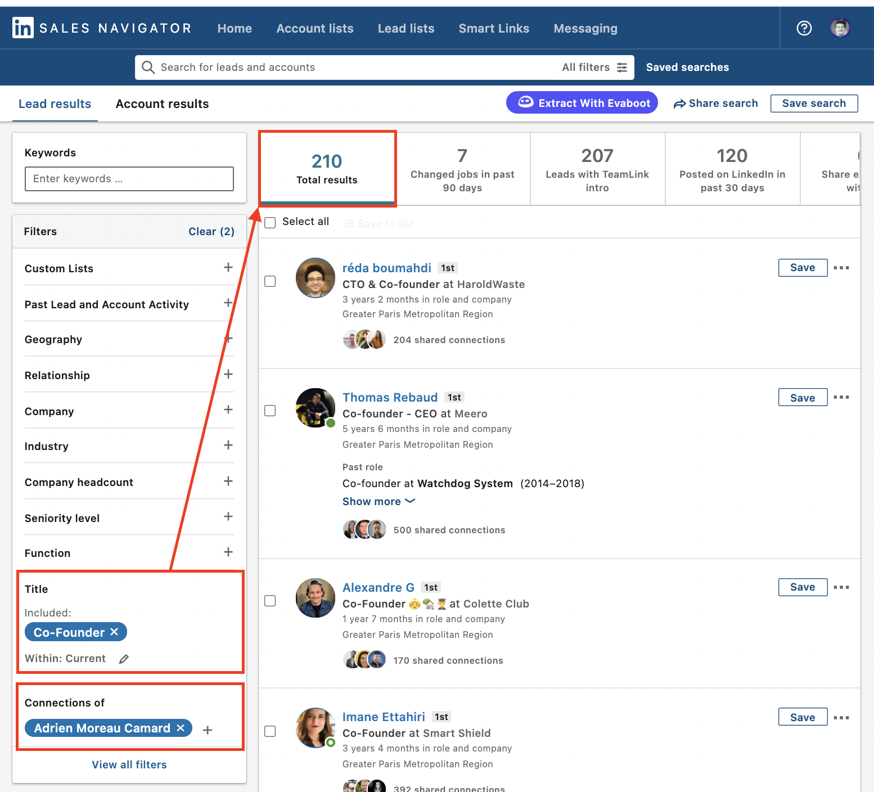Image resolution: width=874 pixels, height=792 pixels.
Task: Open Account lists menu
Action: [x=315, y=28]
